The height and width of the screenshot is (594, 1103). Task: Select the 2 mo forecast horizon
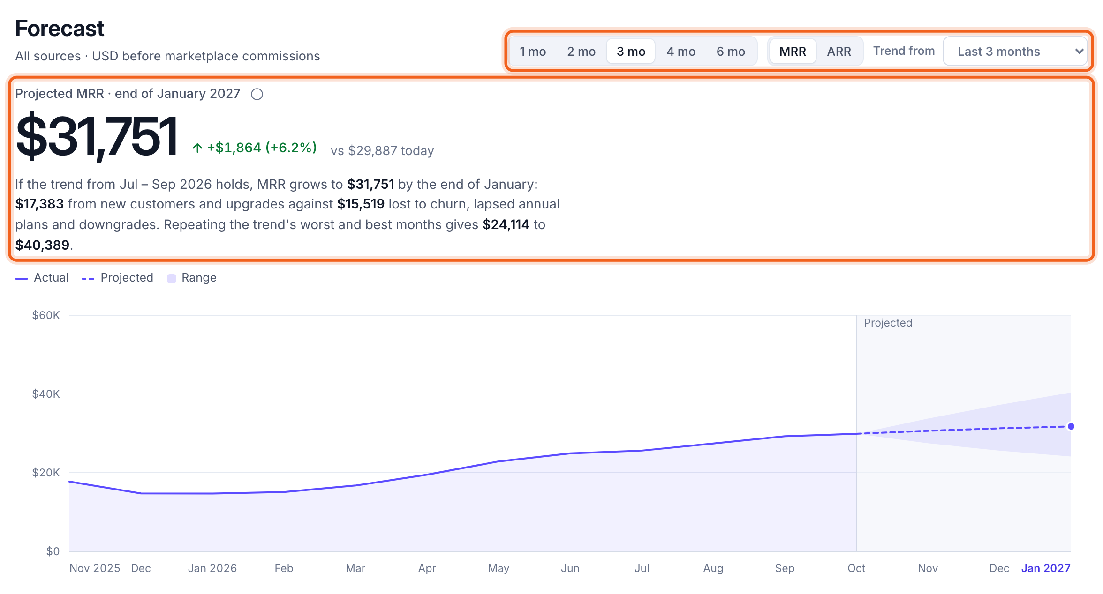pos(581,52)
